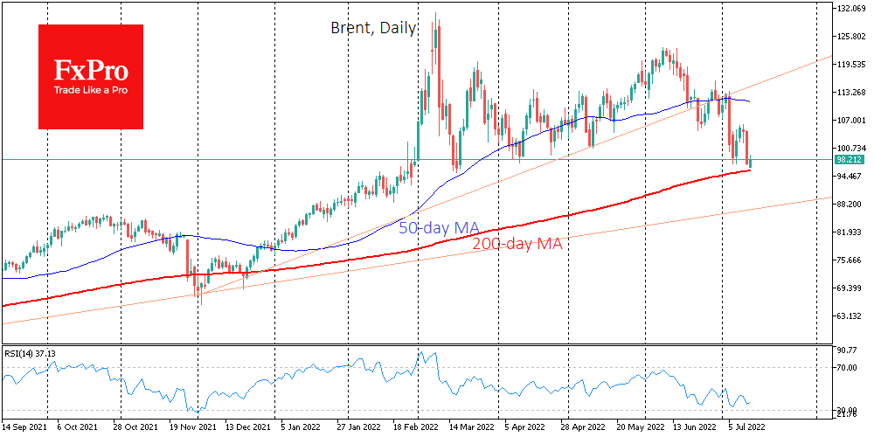Select the 81.933 price axis label
Viewport: 874px width, 437px height.
tap(850, 232)
